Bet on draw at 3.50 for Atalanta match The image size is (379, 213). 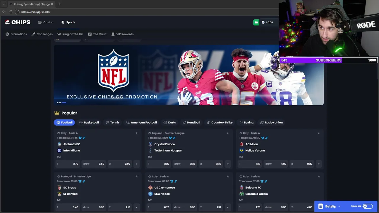point(94,164)
